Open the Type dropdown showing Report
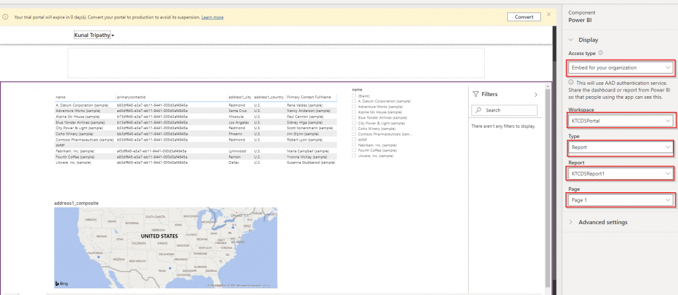This screenshot has height=295, width=678. (620, 147)
